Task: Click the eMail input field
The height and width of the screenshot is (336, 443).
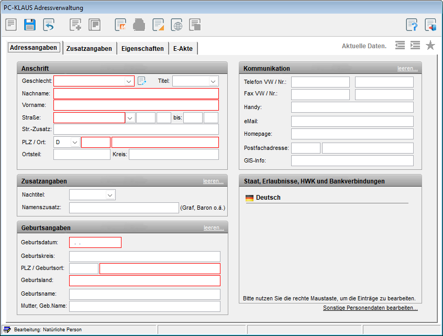Action: click(x=352, y=121)
